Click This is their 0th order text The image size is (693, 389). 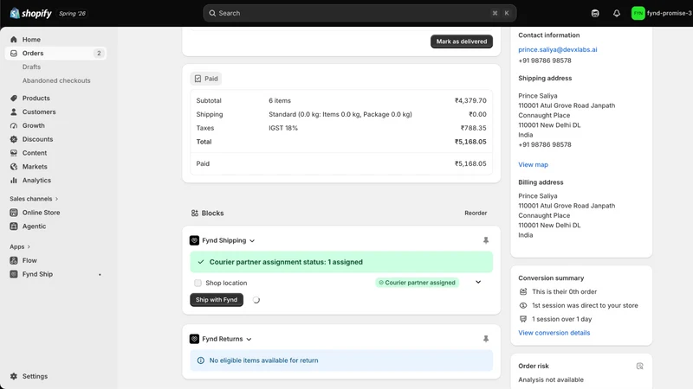click(x=565, y=291)
